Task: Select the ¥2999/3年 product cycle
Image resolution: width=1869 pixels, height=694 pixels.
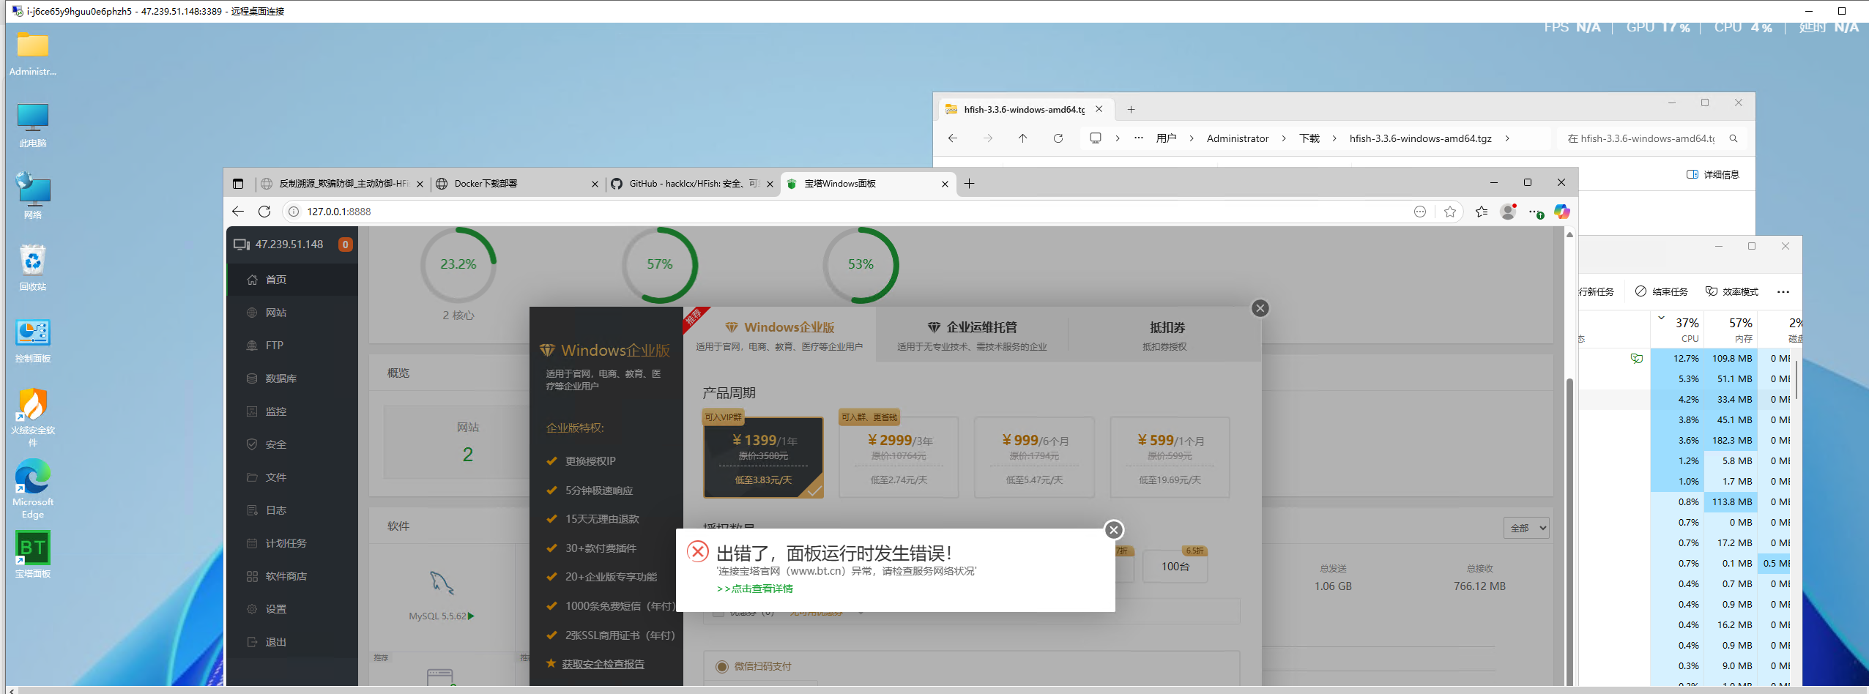Action: coord(899,458)
